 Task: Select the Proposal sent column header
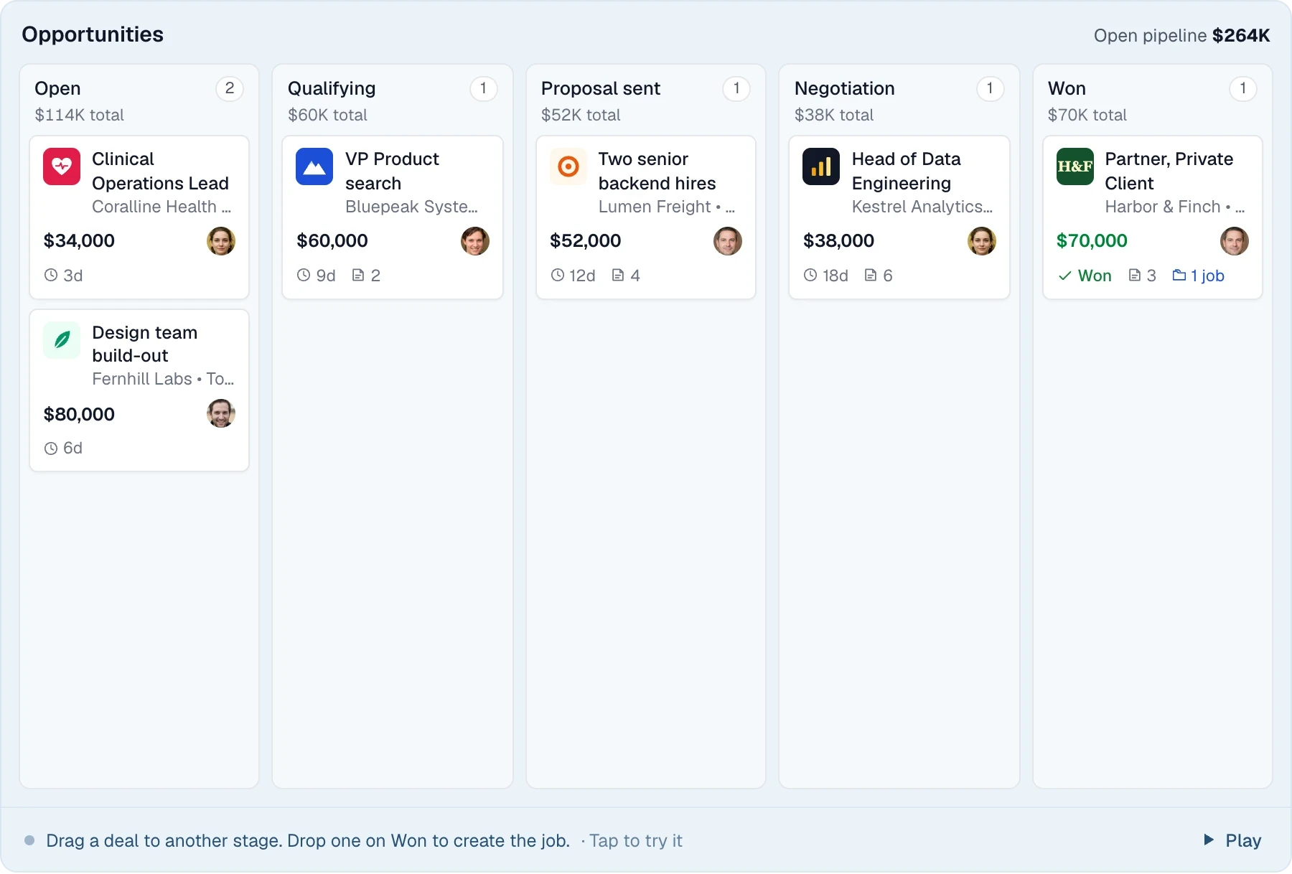600,88
